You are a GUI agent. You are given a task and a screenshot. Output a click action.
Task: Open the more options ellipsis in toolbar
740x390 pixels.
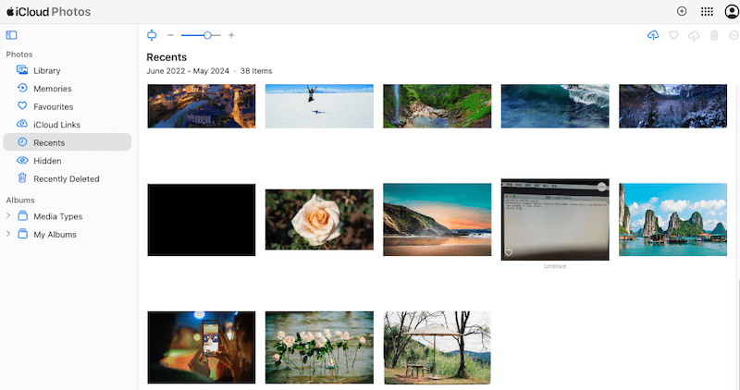tap(734, 35)
